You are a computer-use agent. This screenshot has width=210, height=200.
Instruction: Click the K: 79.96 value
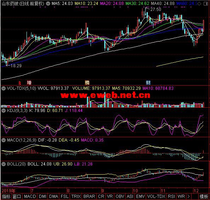(37, 111)
